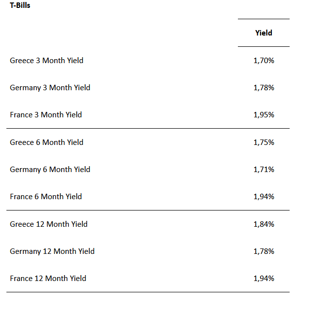Select the 1,84% yield value
The image size is (331, 316).
click(264, 224)
